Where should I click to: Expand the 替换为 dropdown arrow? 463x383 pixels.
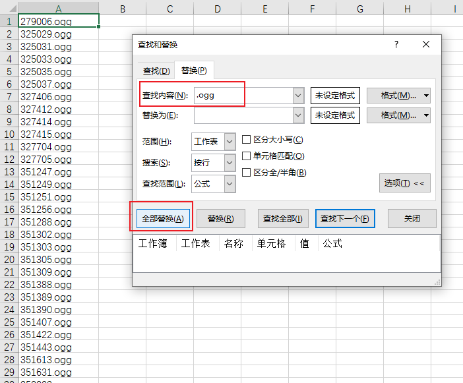pos(297,116)
